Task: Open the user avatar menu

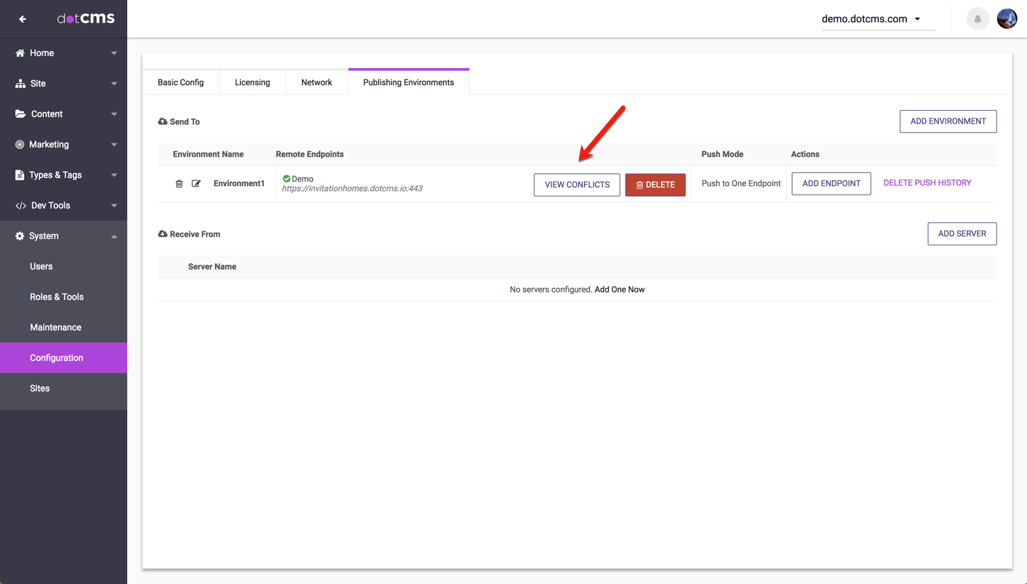Action: [x=1007, y=19]
